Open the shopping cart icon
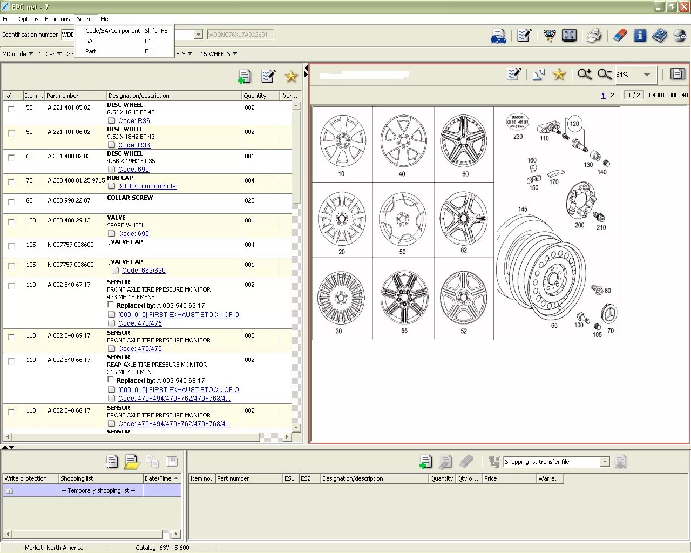The height and width of the screenshot is (553, 691). (x=549, y=36)
